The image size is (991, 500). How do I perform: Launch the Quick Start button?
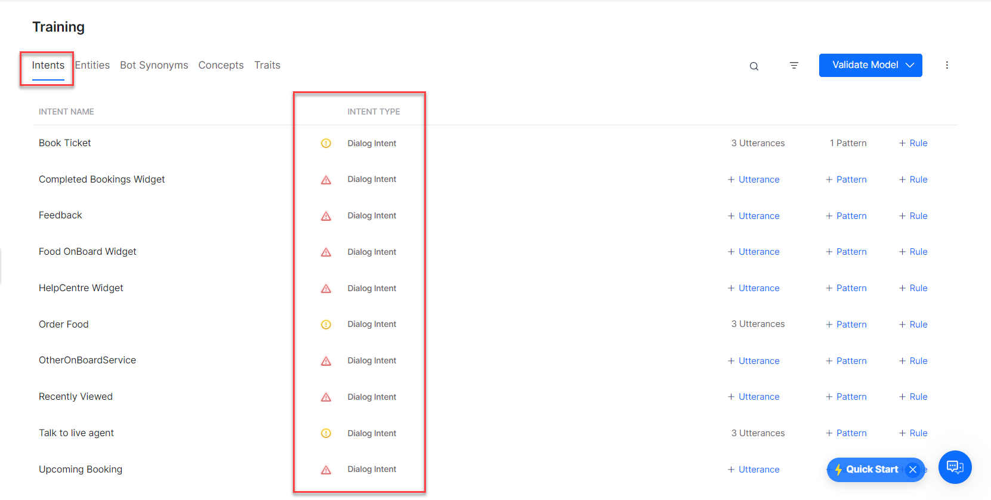click(868, 470)
